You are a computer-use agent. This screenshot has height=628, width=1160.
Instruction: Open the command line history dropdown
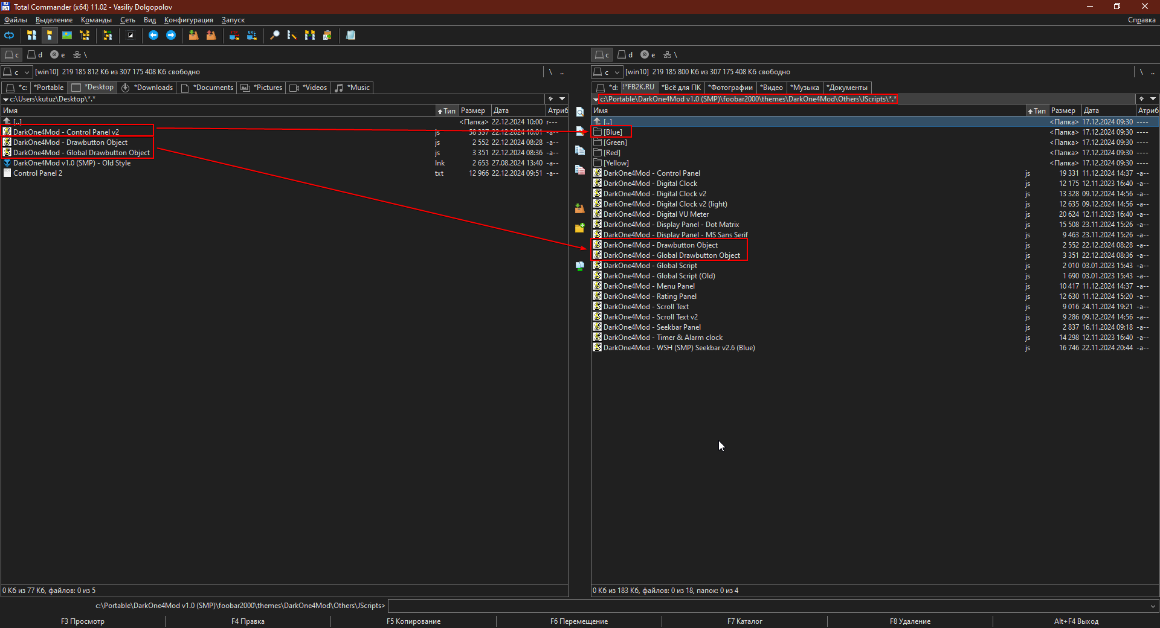(1153, 606)
